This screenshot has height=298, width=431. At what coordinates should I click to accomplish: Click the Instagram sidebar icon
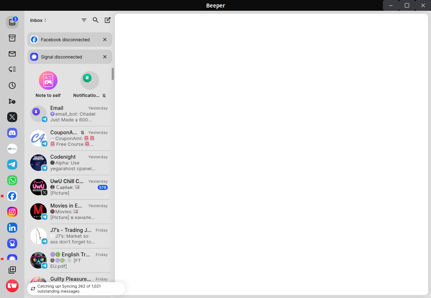click(12, 212)
